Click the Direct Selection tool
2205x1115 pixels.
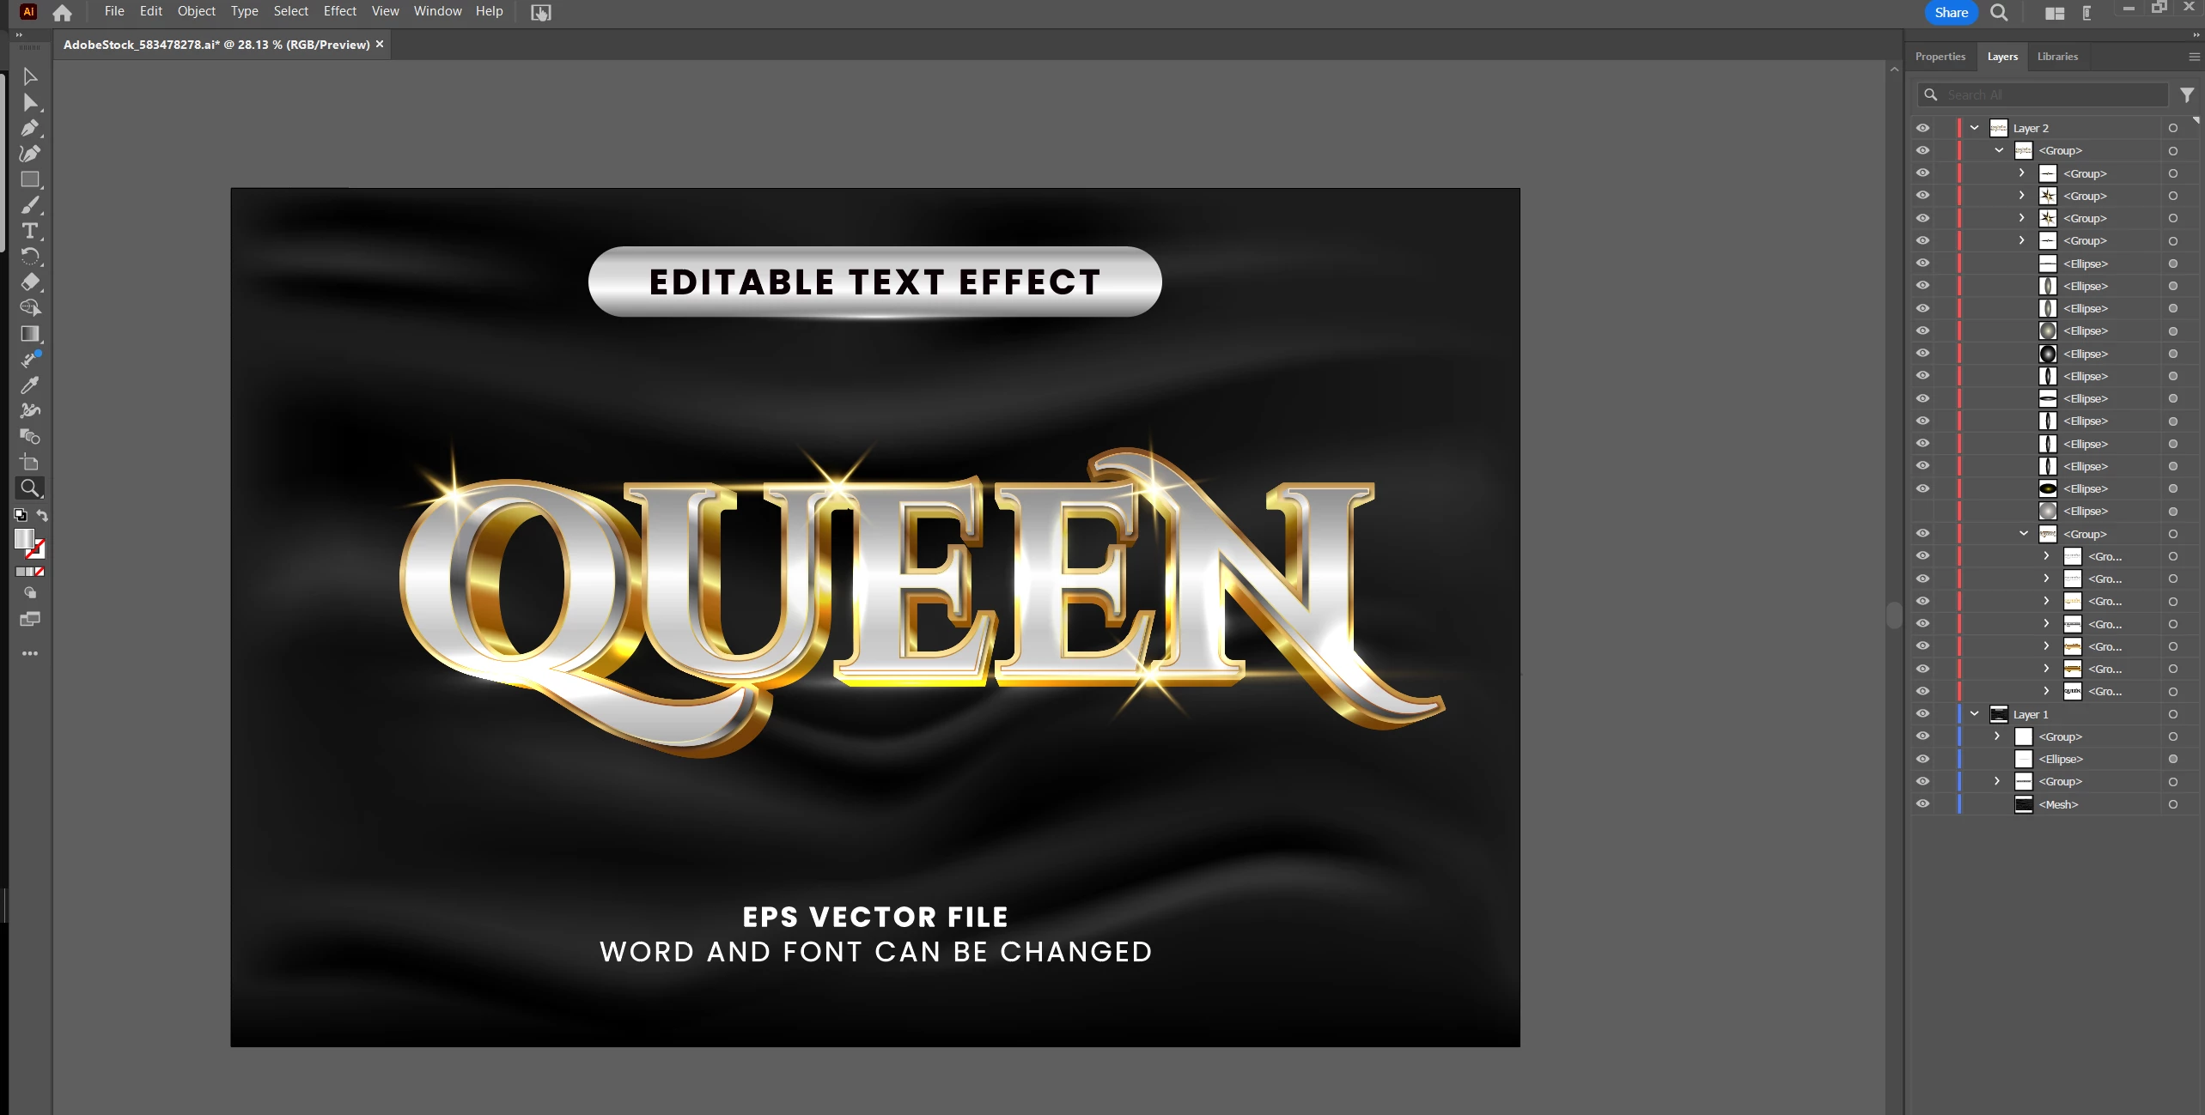(x=29, y=103)
